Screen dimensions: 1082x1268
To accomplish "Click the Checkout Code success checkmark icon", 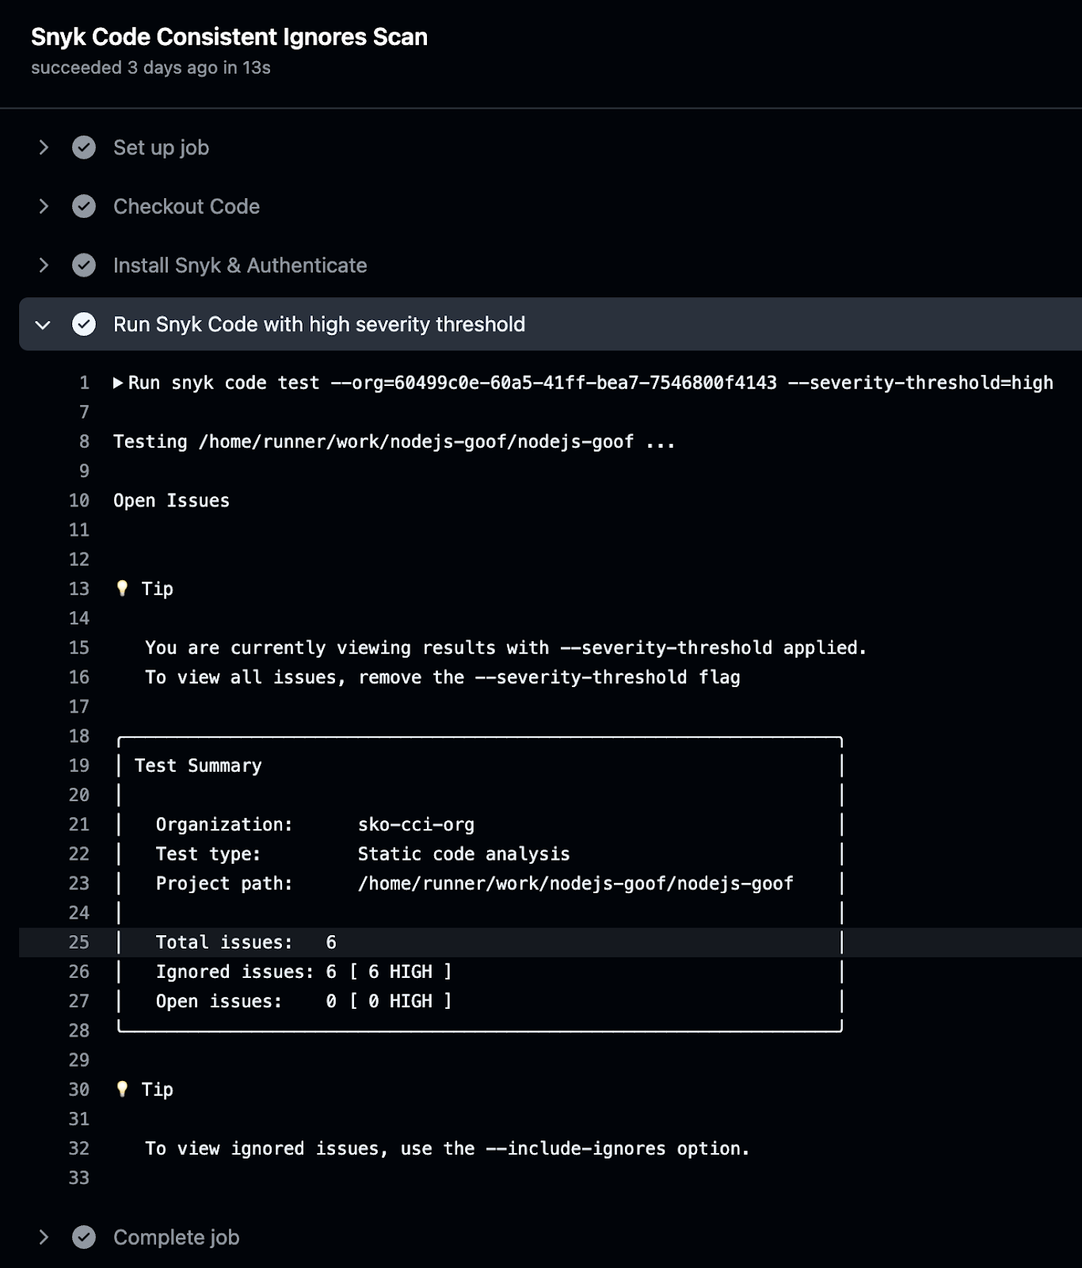I will pos(84,207).
